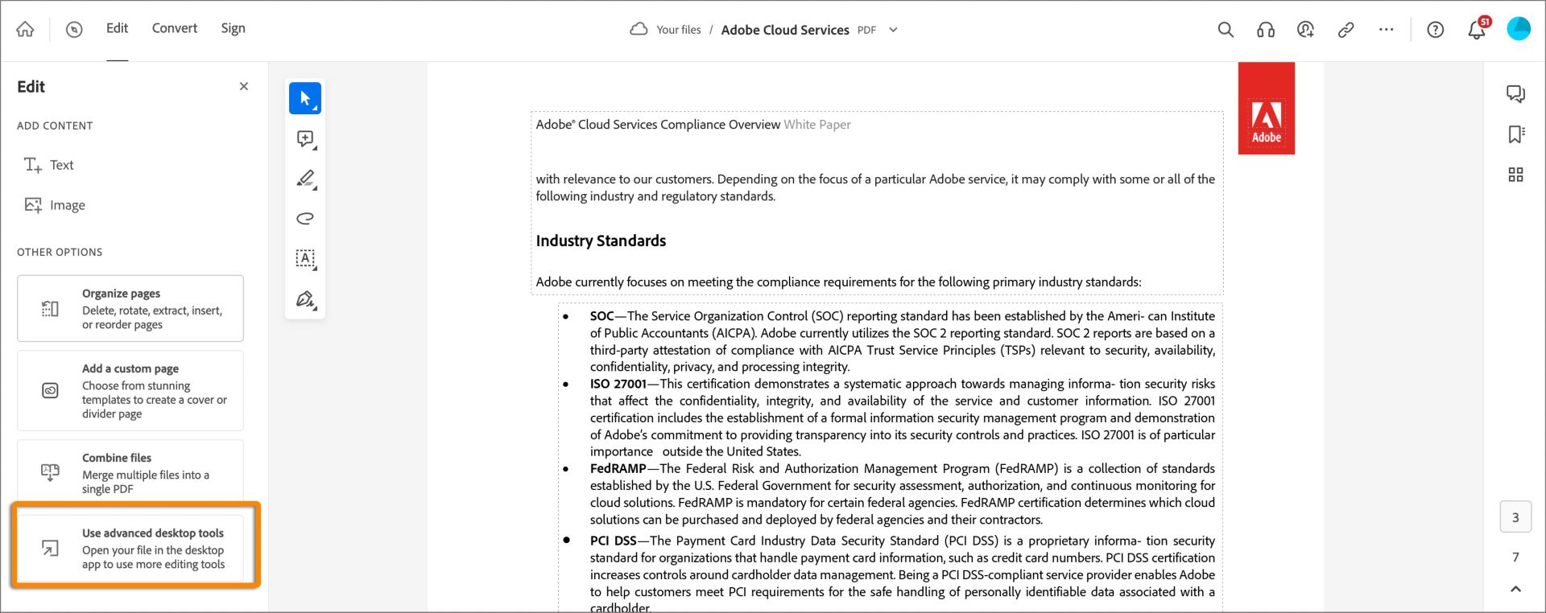Open the recent files clock icon
The height and width of the screenshot is (613, 1546).
click(x=74, y=30)
